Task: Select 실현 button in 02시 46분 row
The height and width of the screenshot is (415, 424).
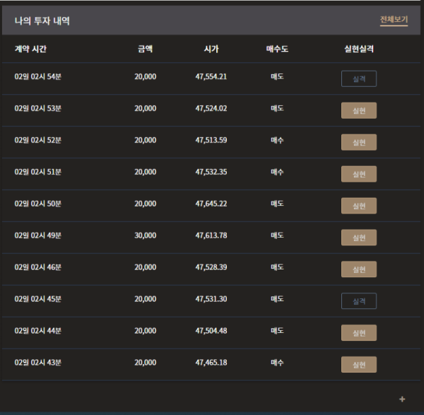Action: 359,269
